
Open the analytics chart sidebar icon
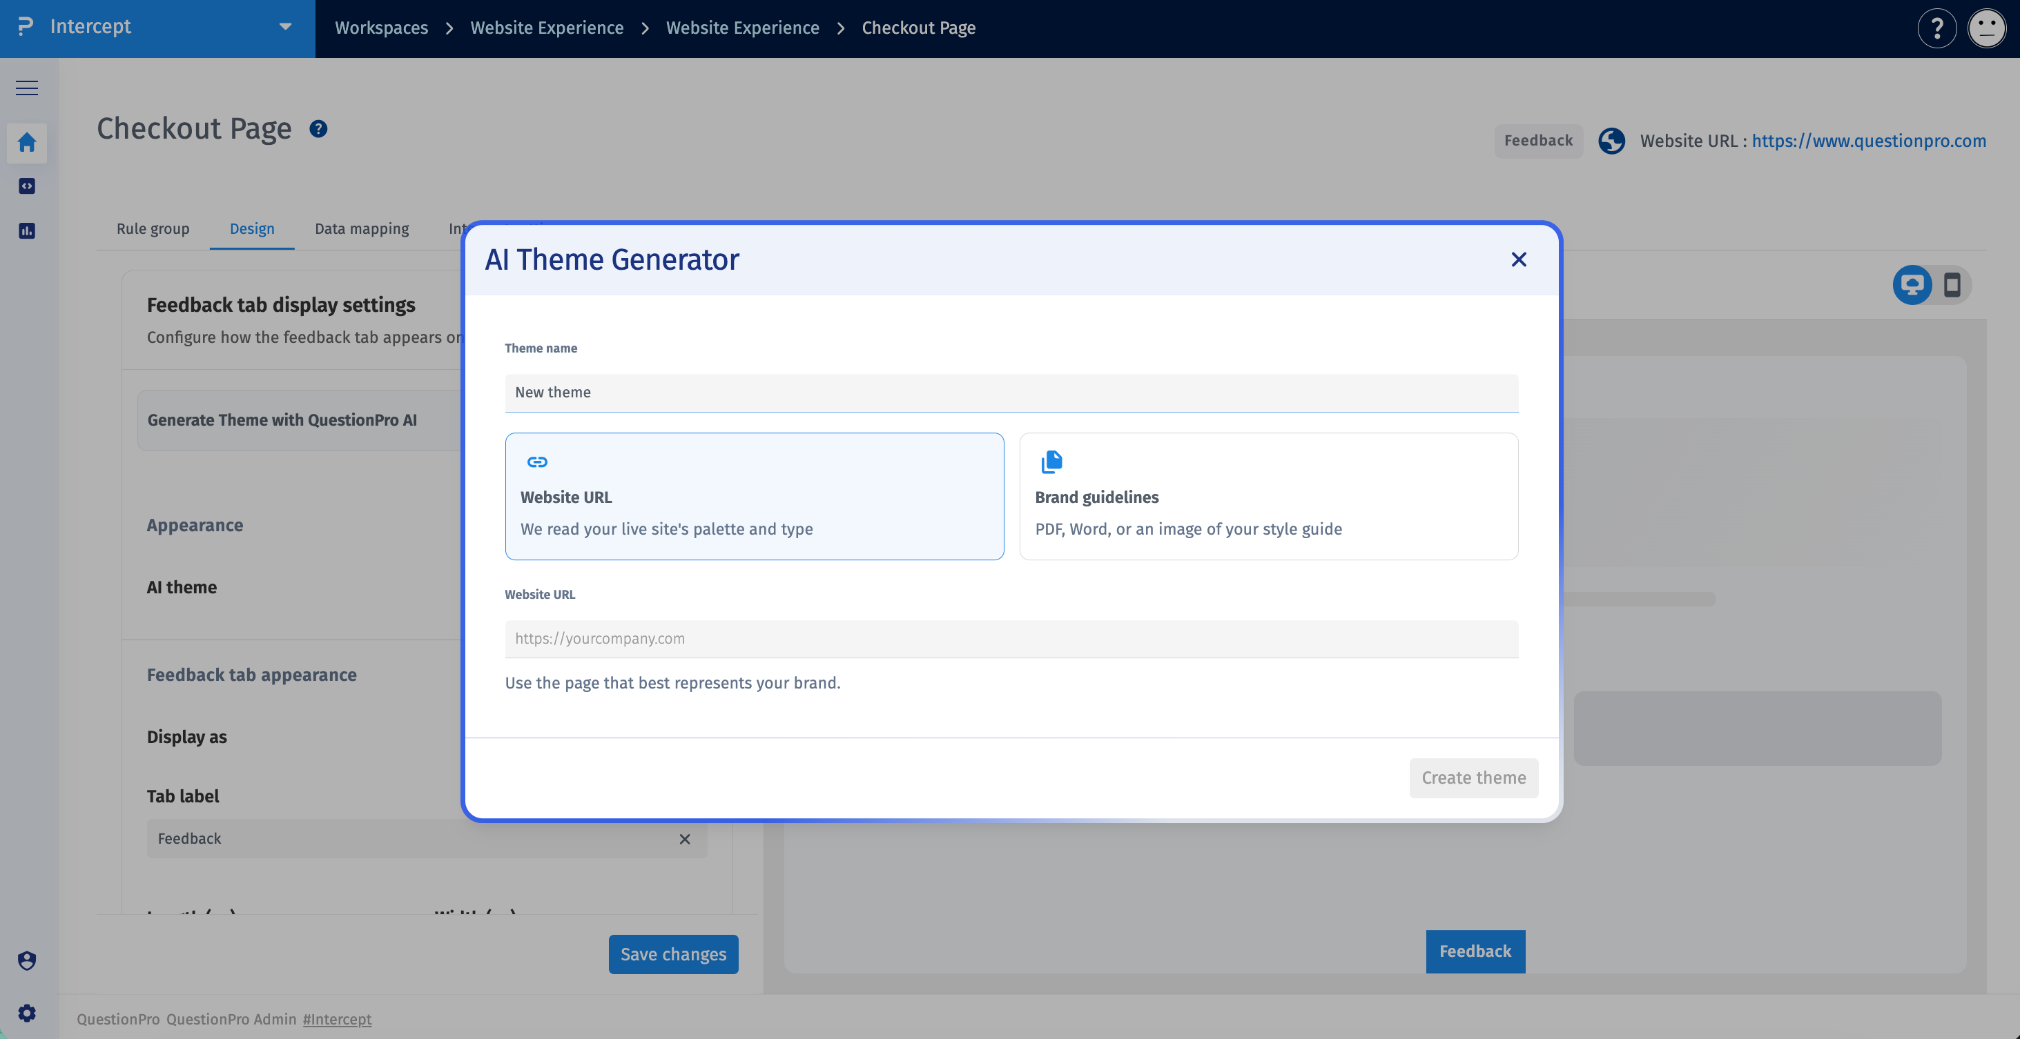27,231
